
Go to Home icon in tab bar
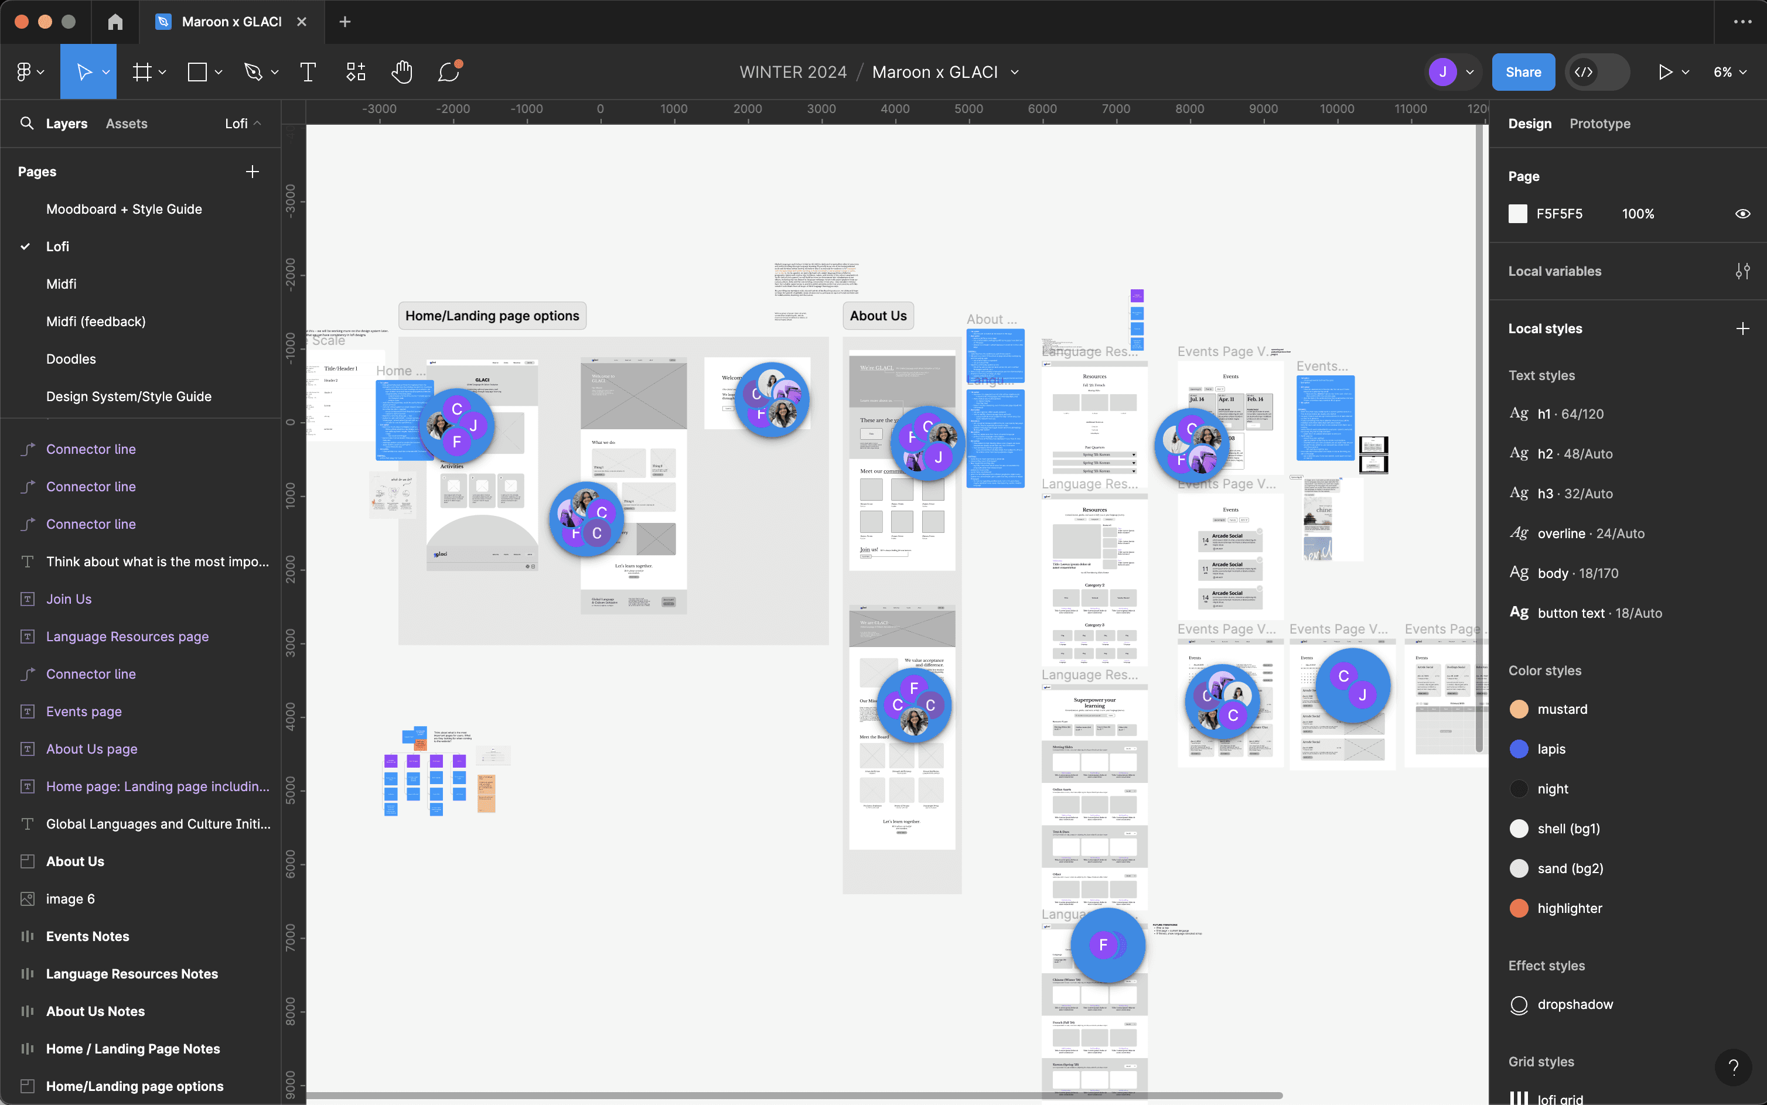point(115,22)
